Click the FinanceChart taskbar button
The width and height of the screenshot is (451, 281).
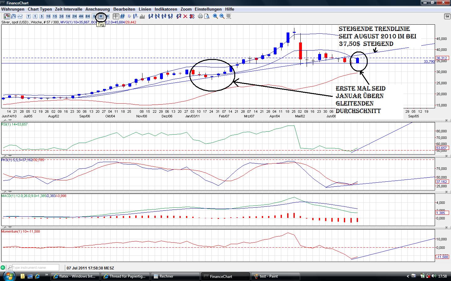coord(225,276)
